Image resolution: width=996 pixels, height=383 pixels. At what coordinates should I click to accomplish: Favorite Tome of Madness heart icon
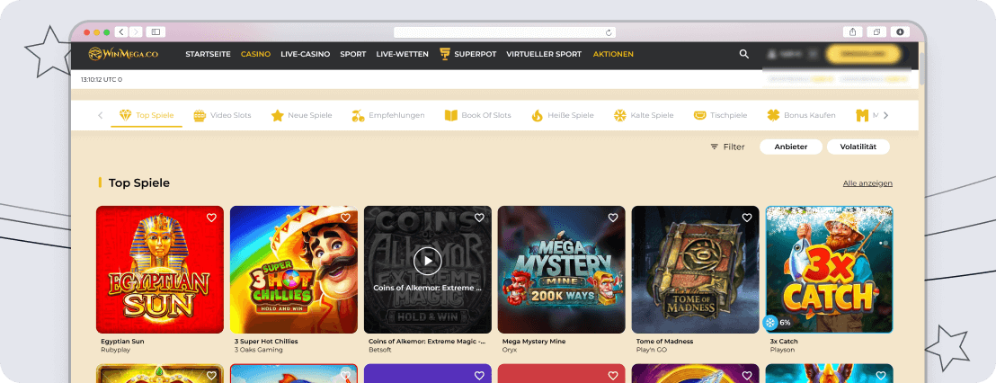pyautogui.click(x=747, y=218)
